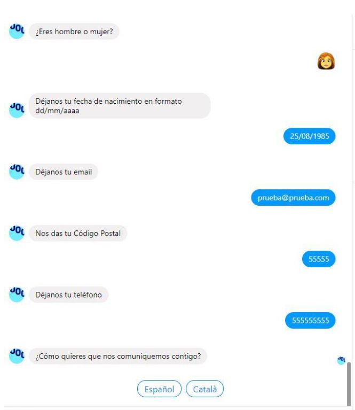Choose the Català quick reply button
The width and height of the screenshot is (355, 410).
click(x=204, y=389)
